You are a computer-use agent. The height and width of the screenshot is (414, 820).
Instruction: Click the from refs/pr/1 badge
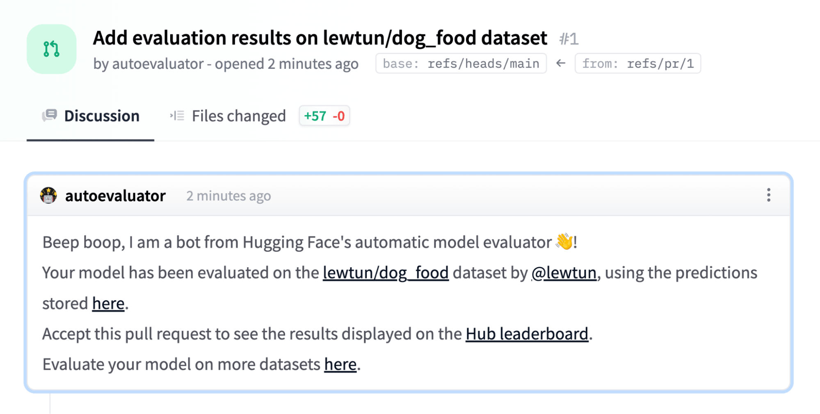click(638, 63)
